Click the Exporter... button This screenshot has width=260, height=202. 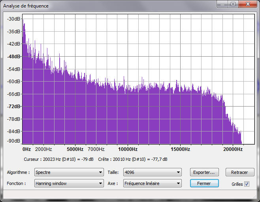(204, 172)
